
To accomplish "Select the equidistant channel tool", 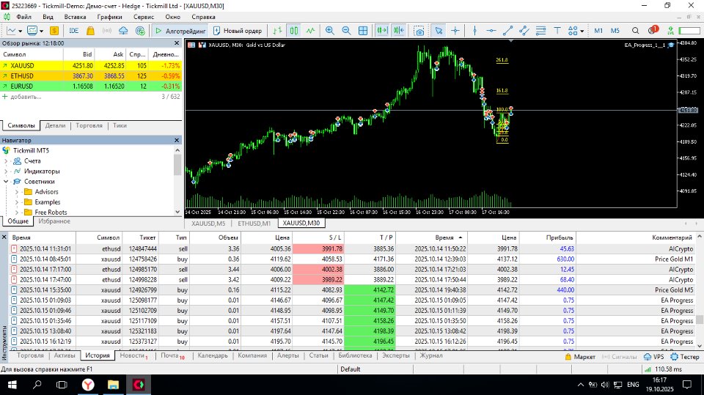I will 524,31.
